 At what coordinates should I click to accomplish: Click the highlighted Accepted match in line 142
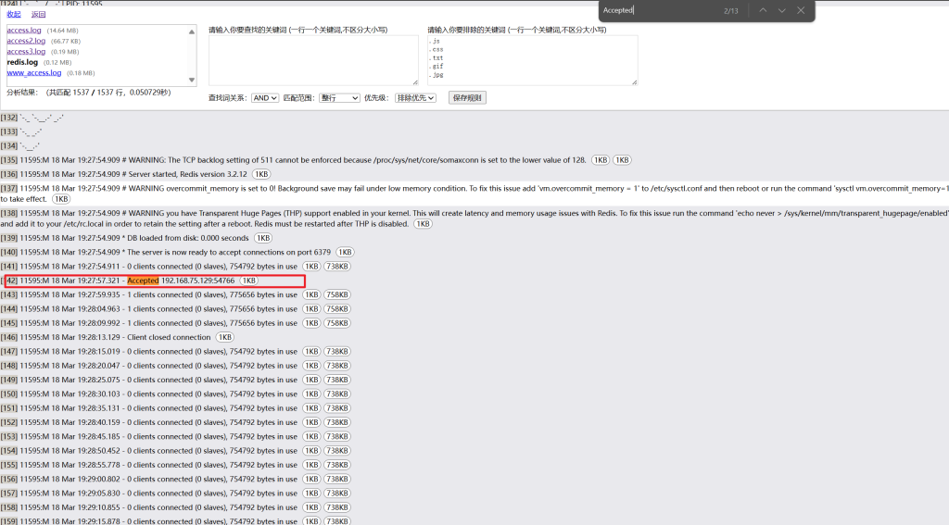click(x=143, y=281)
